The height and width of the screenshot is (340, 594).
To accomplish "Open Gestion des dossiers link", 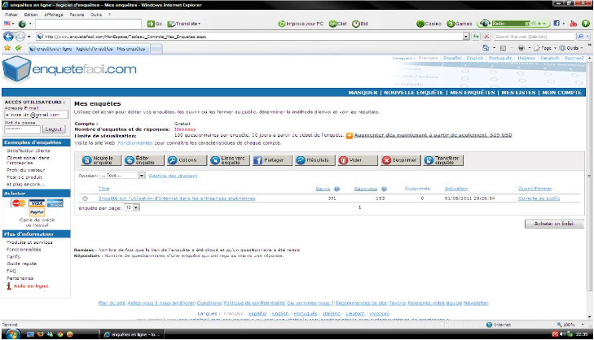I will (x=173, y=176).
